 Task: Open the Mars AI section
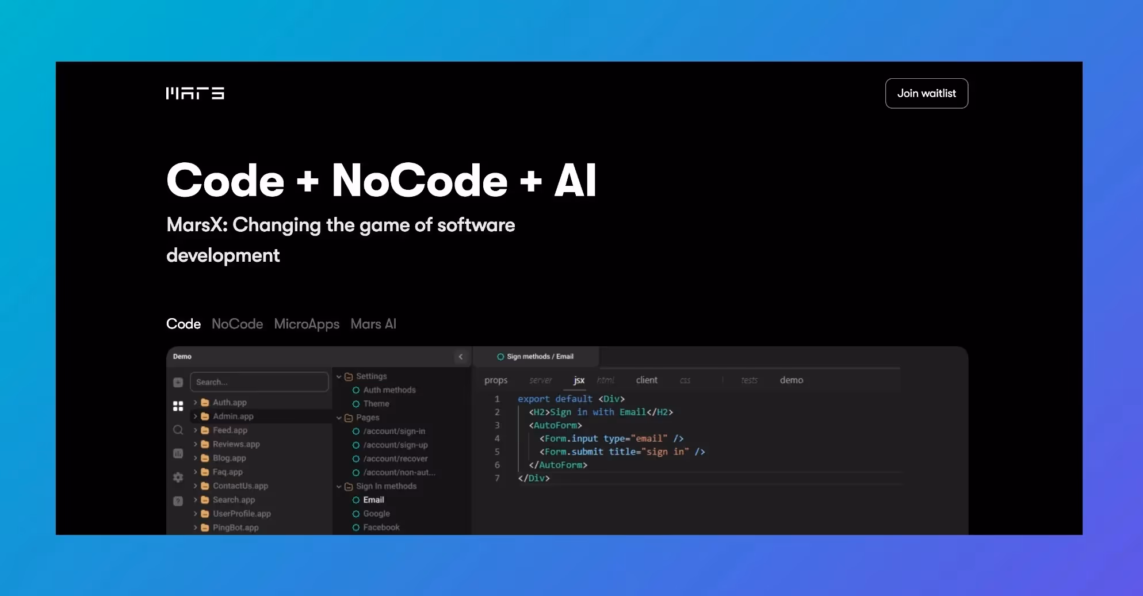373,324
